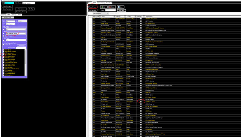This screenshot has width=241, height=137.
Task: Toggle Favorite checkbox for ASH Mesa Airlines row
Action: tap(141, 120)
